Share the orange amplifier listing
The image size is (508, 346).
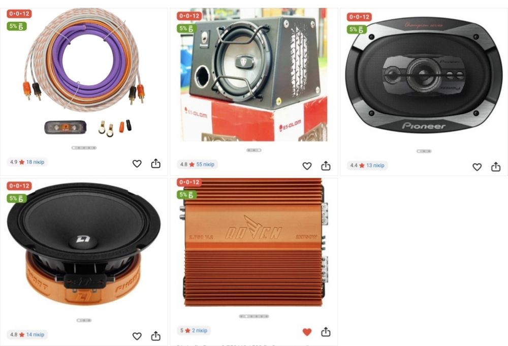[x=326, y=332]
